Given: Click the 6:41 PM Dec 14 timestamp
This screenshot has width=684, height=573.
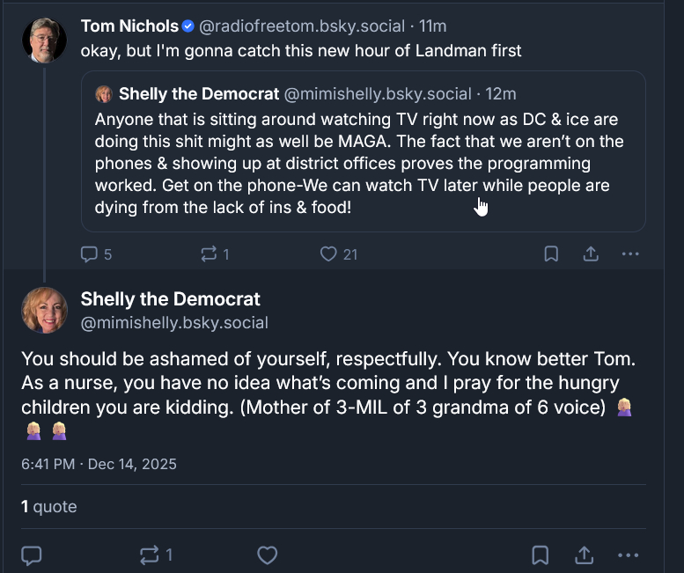Looking at the screenshot, I should point(99,464).
